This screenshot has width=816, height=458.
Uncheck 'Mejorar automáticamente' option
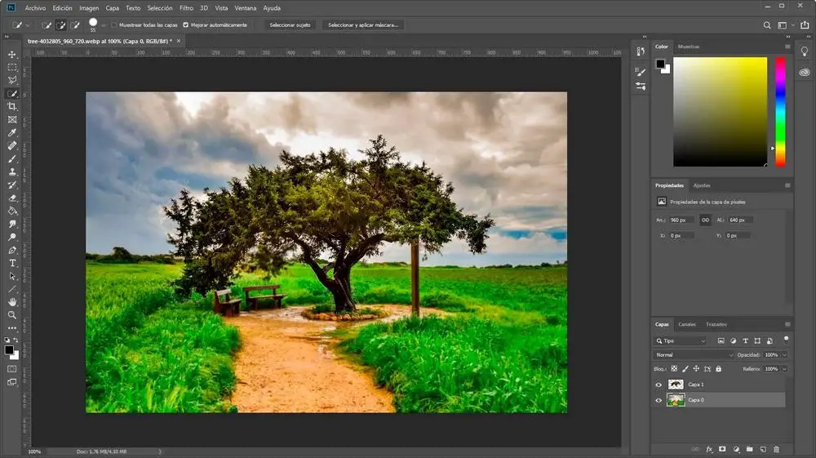click(186, 25)
